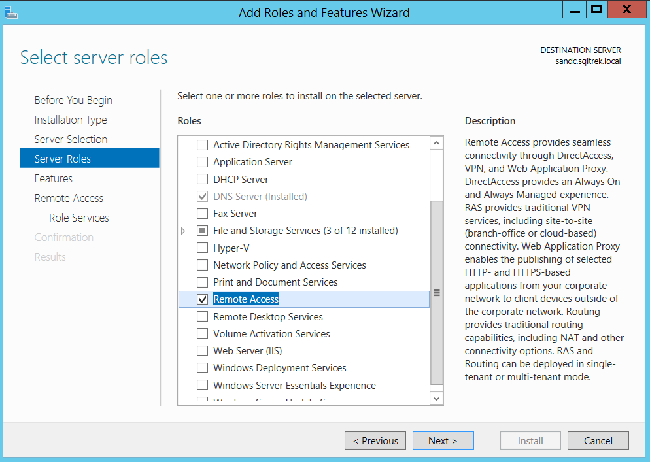Click the roles list scrollbar thumb

point(436,292)
